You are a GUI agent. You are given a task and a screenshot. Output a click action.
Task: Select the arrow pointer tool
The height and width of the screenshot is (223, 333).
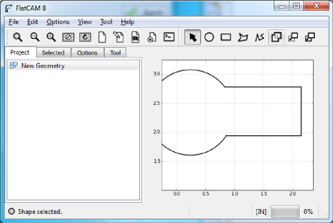click(193, 37)
